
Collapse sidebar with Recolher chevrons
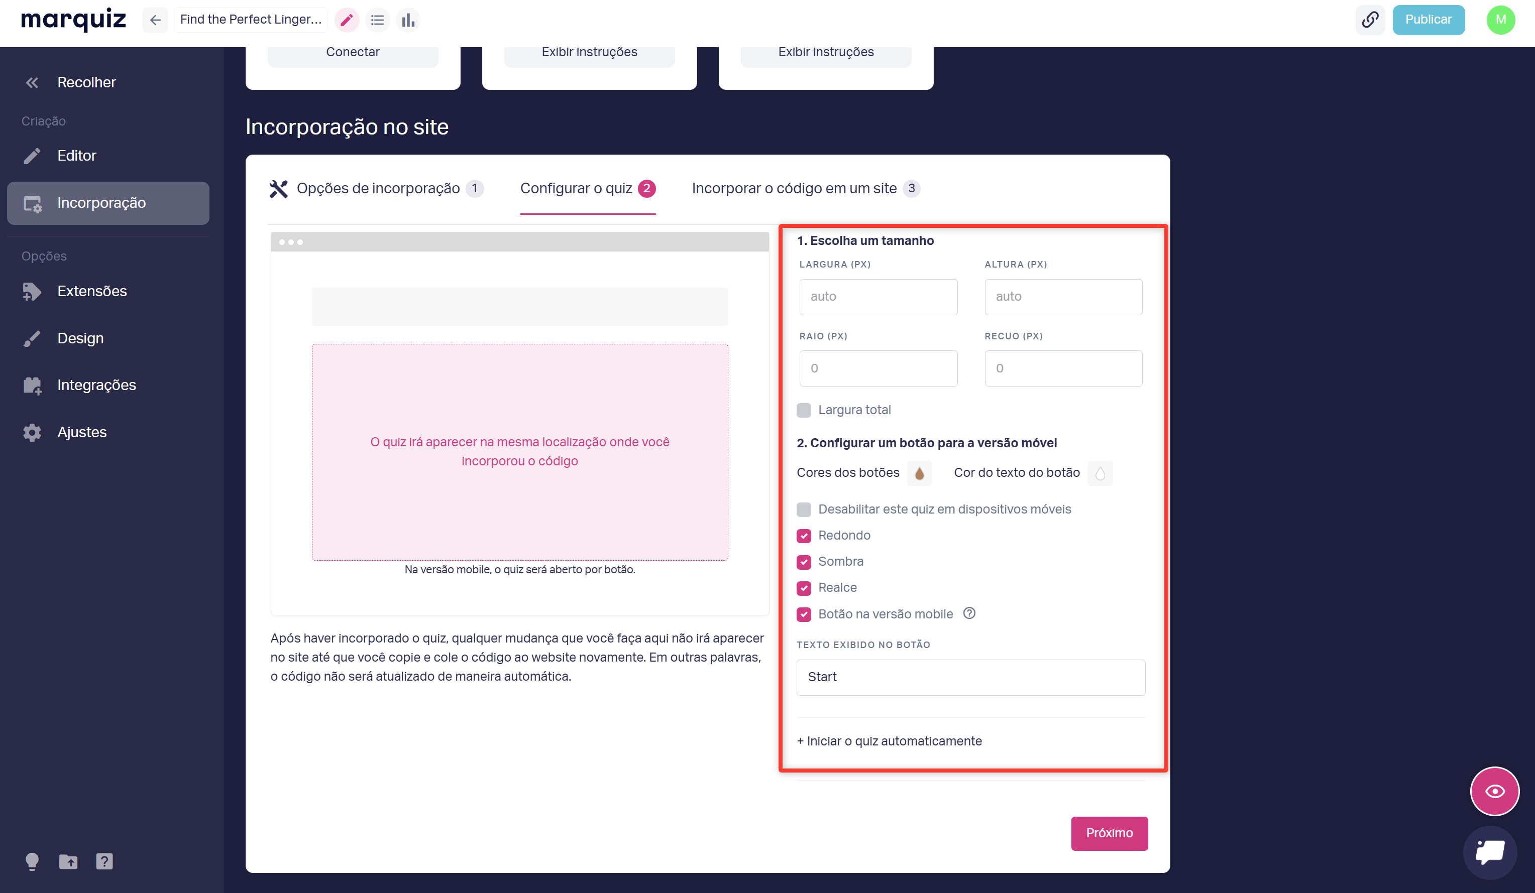tap(32, 82)
